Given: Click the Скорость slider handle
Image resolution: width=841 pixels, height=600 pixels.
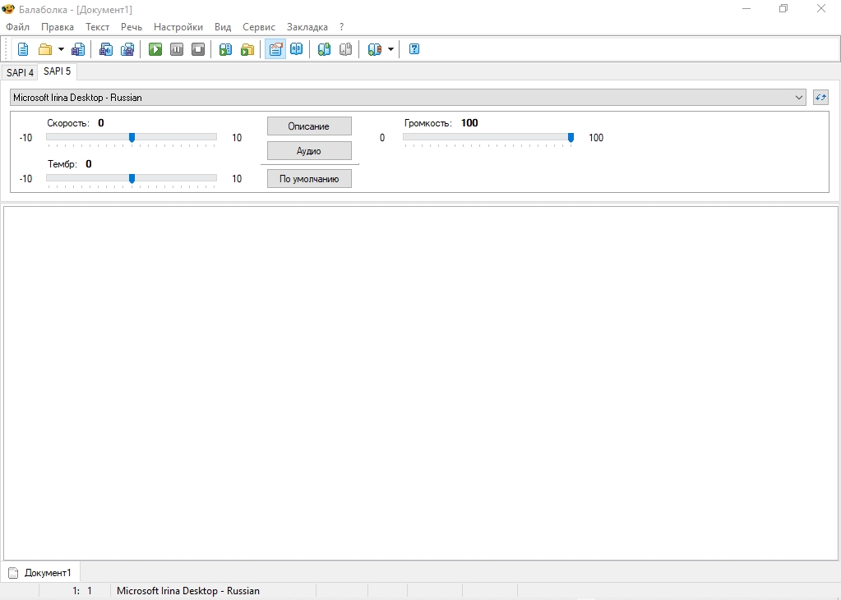Looking at the screenshot, I should [132, 138].
